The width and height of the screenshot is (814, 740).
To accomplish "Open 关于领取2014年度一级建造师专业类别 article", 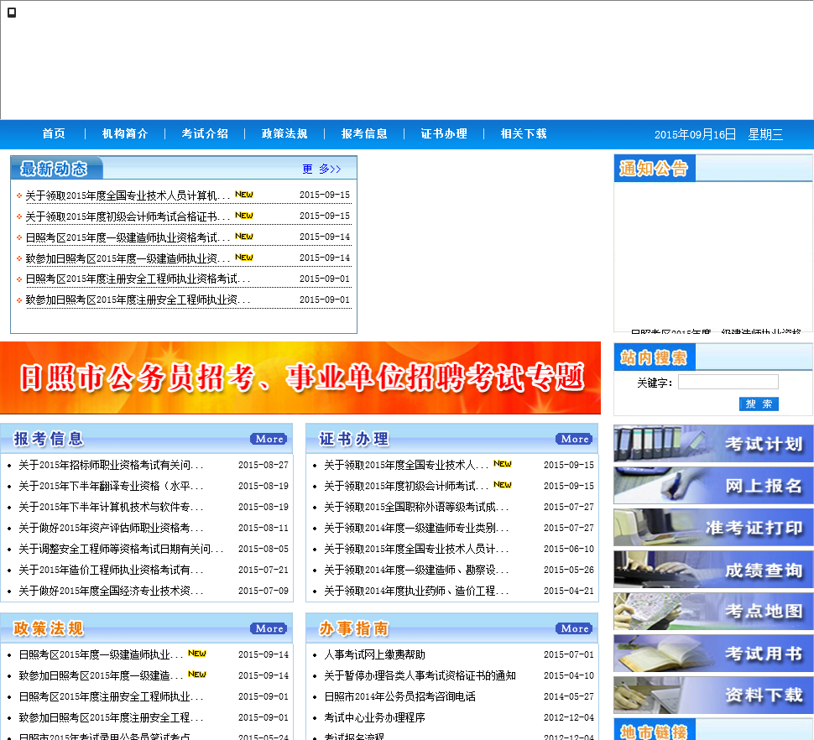I will (x=416, y=529).
